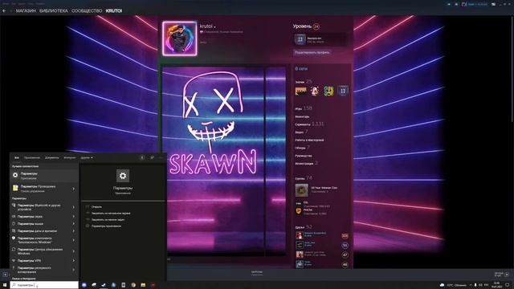Open the green-faced badge icon

328,91
